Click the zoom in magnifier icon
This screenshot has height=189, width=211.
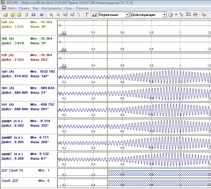pyautogui.click(x=51, y=15)
